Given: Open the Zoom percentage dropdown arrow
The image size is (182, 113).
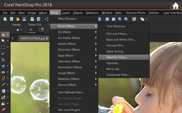Looking at the screenshot, I should pos(42,29).
